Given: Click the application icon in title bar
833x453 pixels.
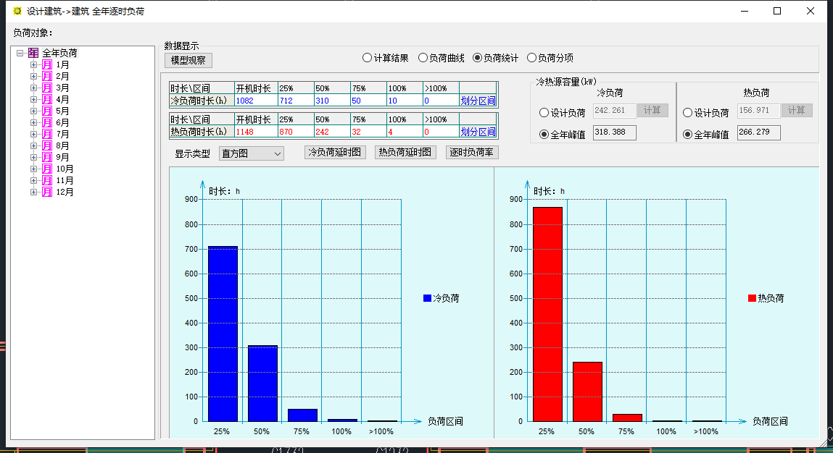Looking at the screenshot, I should coord(17,11).
